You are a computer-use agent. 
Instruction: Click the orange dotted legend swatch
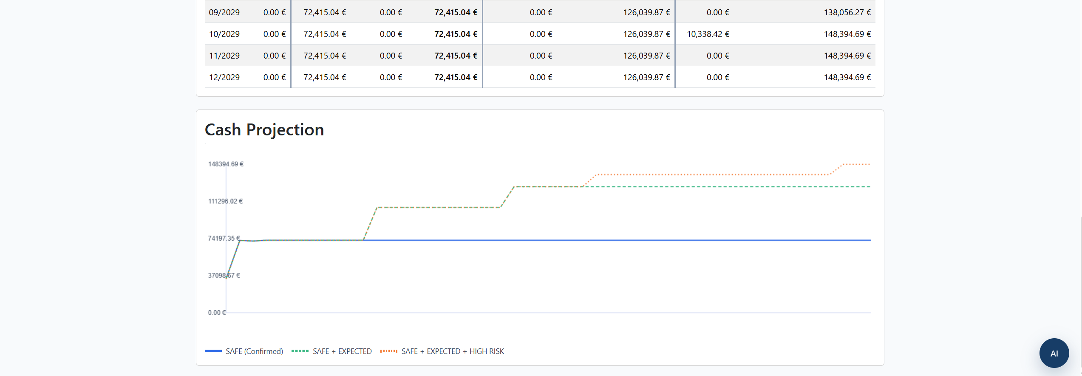[389, 351]
